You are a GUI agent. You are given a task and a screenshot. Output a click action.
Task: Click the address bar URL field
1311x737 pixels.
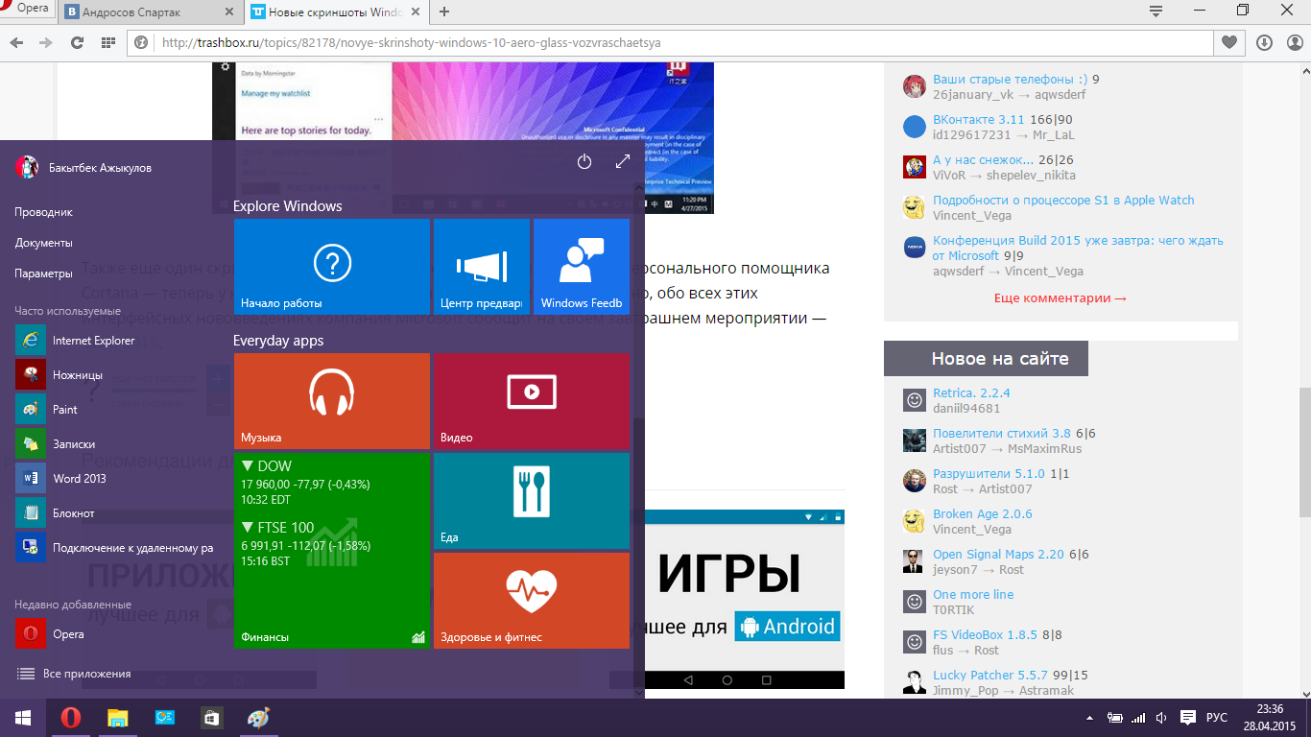(669, 43)
